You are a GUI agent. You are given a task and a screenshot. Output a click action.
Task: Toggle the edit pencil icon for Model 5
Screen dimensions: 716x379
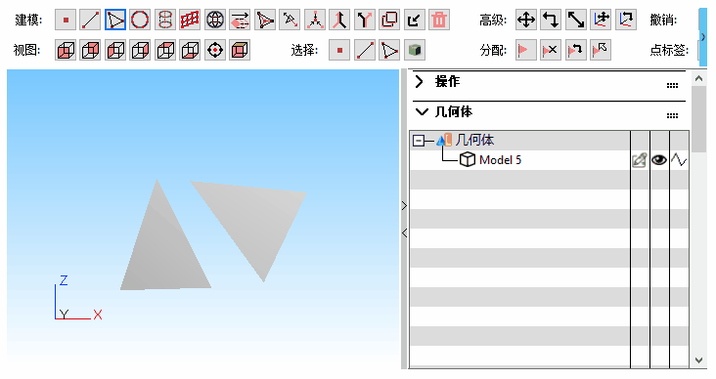[640, 160]
